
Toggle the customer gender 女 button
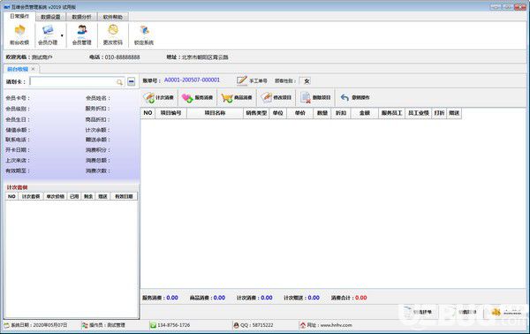coord(307,81)
